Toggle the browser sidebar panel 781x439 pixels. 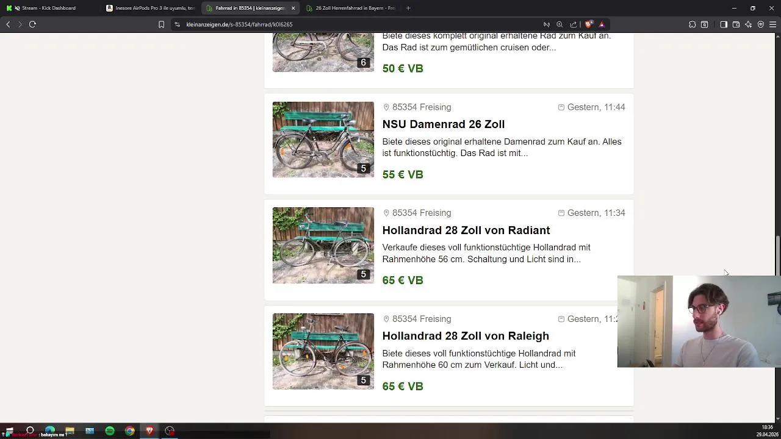click(724, 24)
